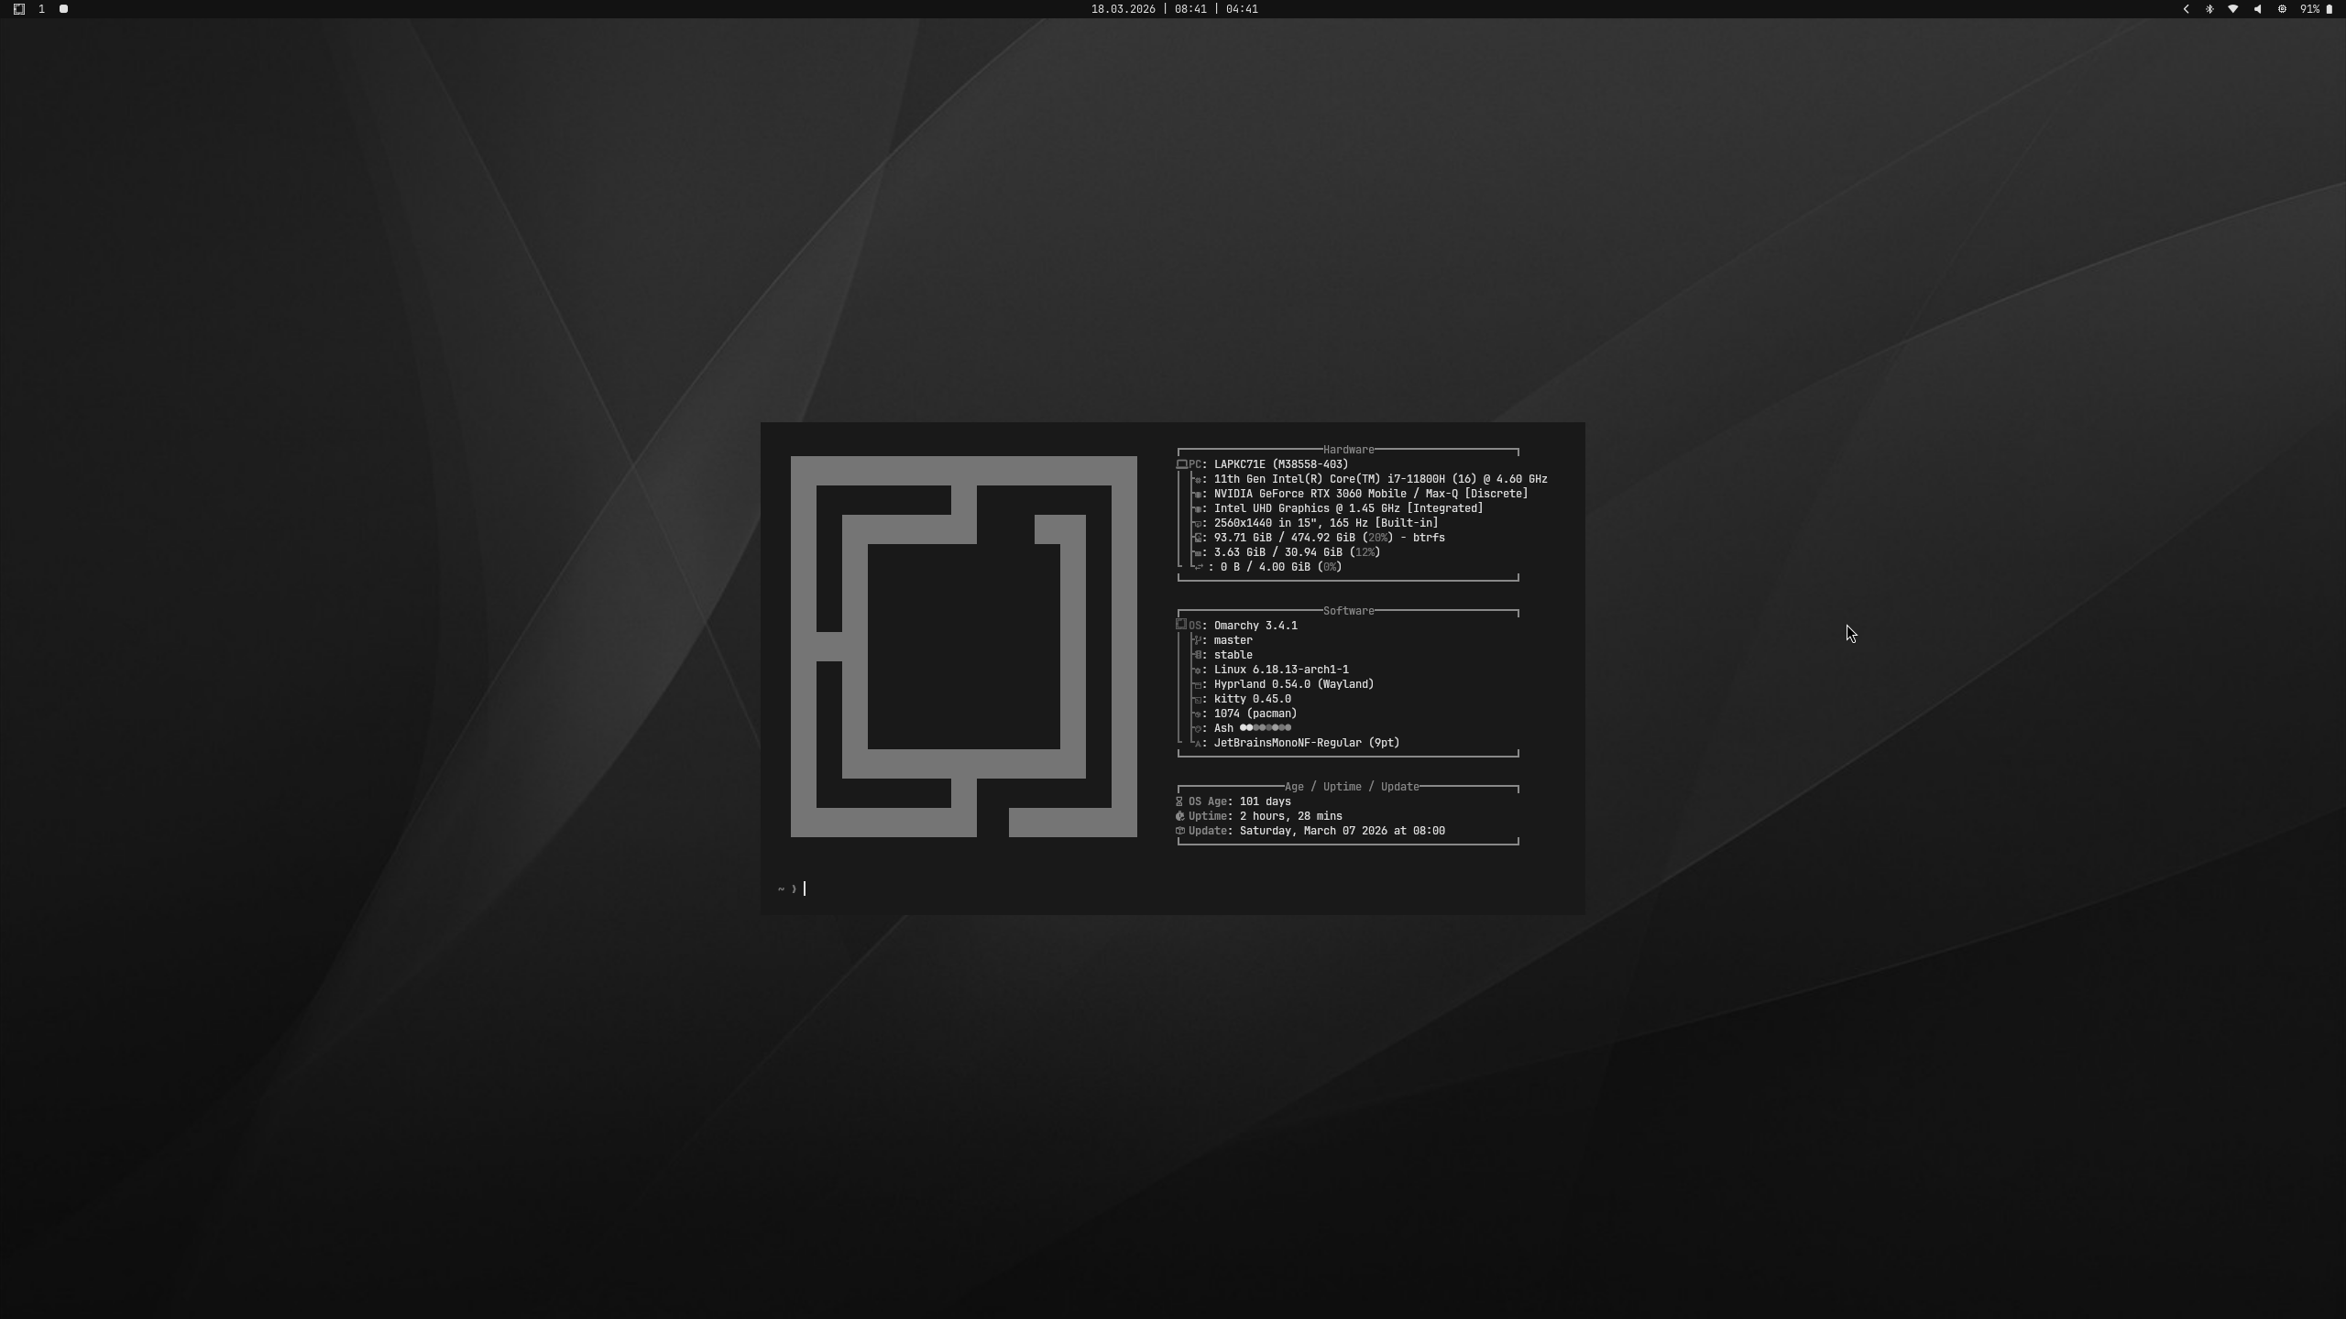Click the volume speaker icon
Viewport: 2346px width, 1319px height.
[2257, 9]
